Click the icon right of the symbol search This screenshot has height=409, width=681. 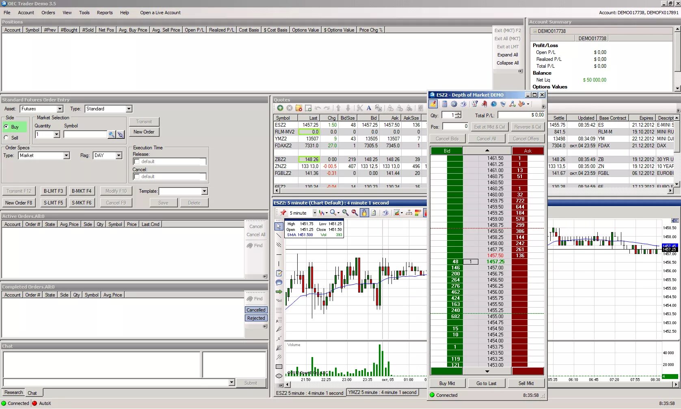pos(121,134)
